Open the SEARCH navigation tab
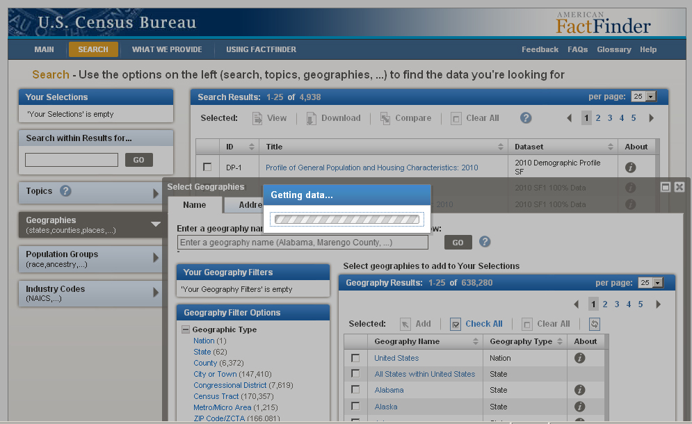This screenshot has width=692, height=424. point(93,49)
